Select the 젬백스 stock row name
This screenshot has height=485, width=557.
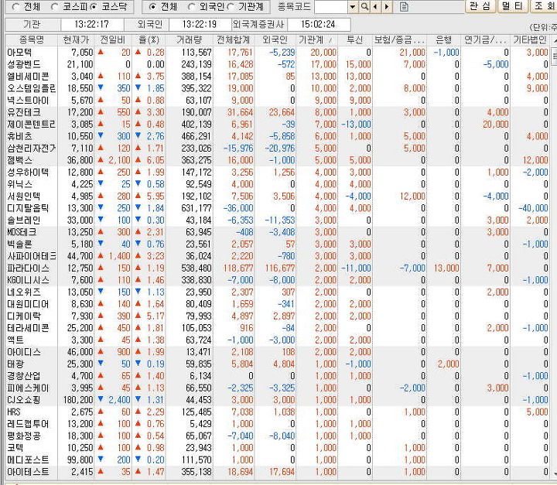(19, 160)
